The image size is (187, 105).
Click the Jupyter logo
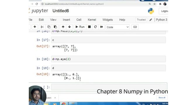[38, 11]
